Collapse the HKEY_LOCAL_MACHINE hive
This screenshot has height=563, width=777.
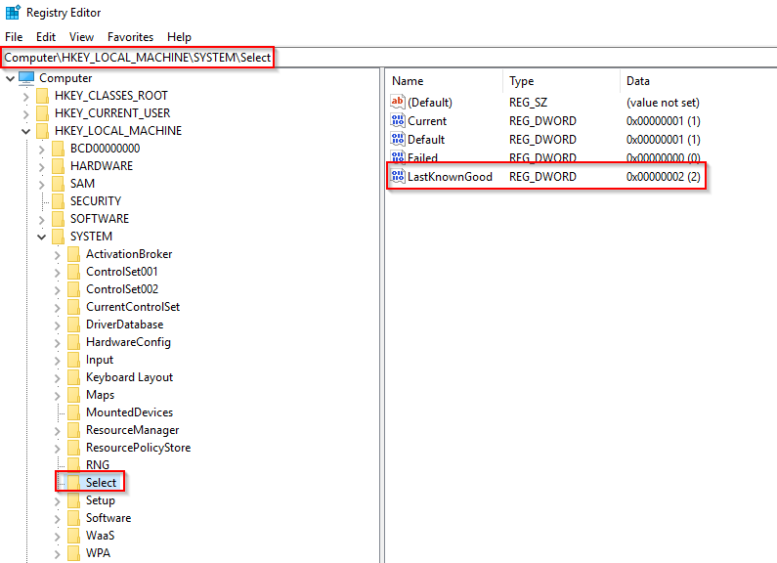(x=26, y=131)
